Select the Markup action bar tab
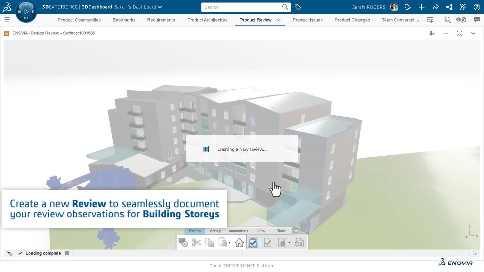484x272 pixels. pos(215,231)
